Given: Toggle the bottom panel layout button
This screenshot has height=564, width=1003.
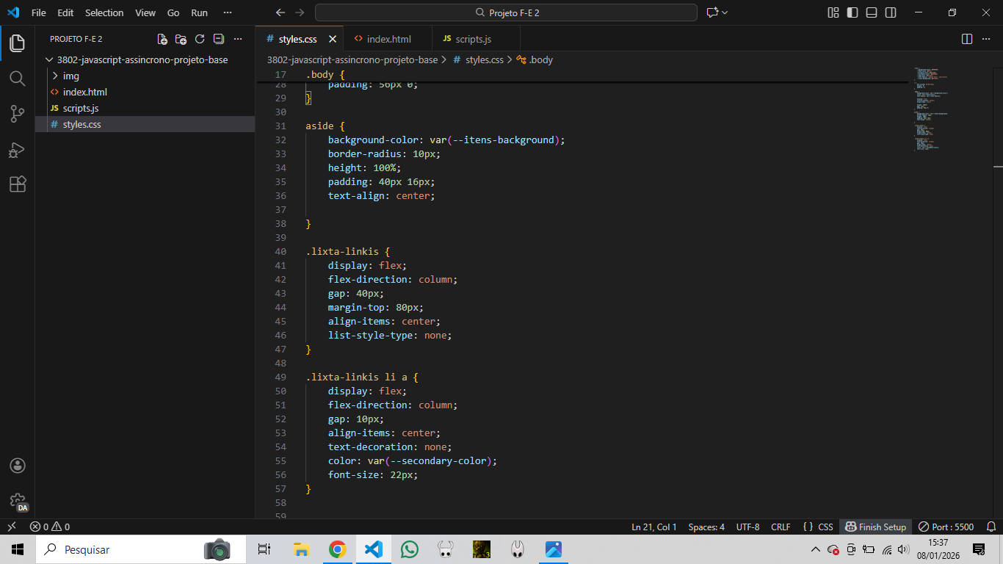Looking at the screenshot, I should pyautogui.click(x=872, y=12).
